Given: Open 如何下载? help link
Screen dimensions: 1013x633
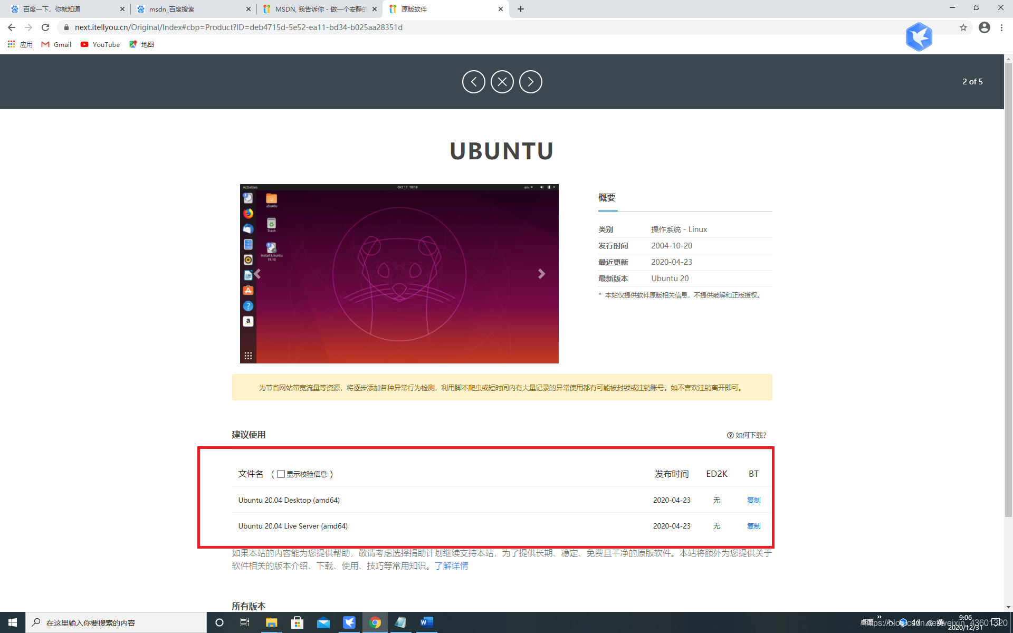Looking at the screenshot, I should [x=747, y=435].
